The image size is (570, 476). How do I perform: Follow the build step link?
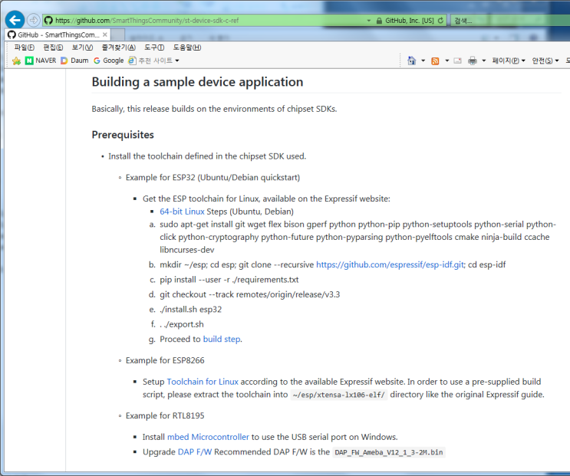(222, 339)
